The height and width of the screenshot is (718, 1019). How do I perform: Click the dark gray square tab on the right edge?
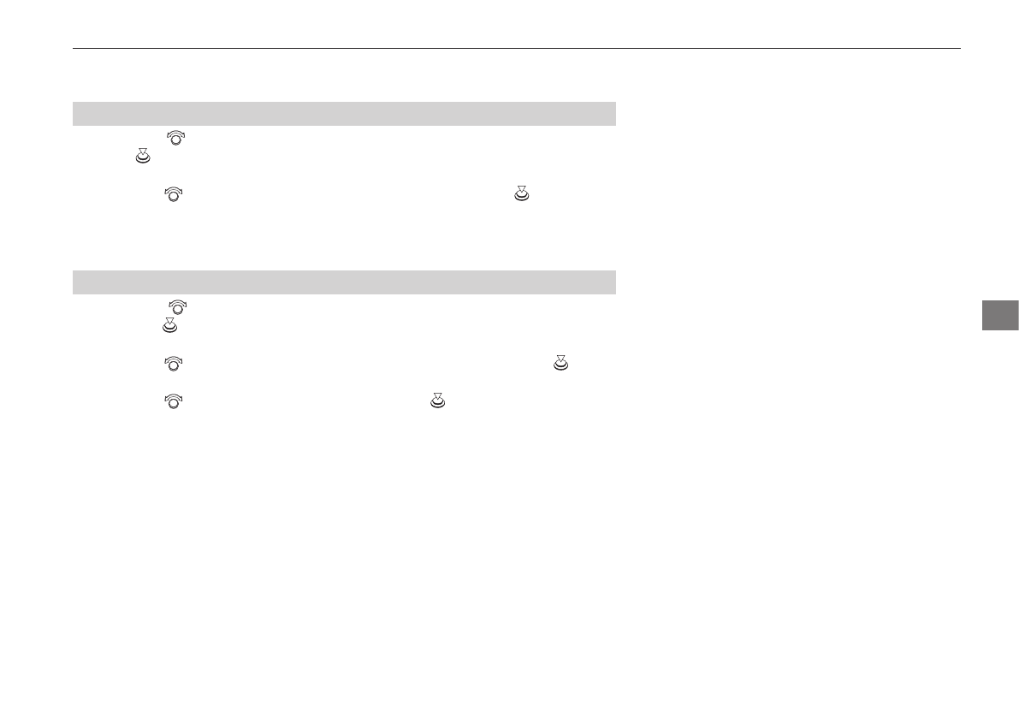[x=999, y=315]
